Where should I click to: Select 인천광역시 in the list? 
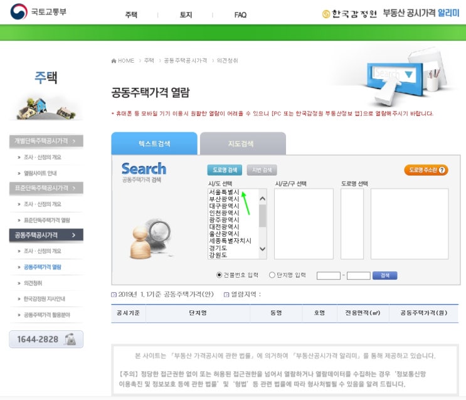click(x=224, y=213)
